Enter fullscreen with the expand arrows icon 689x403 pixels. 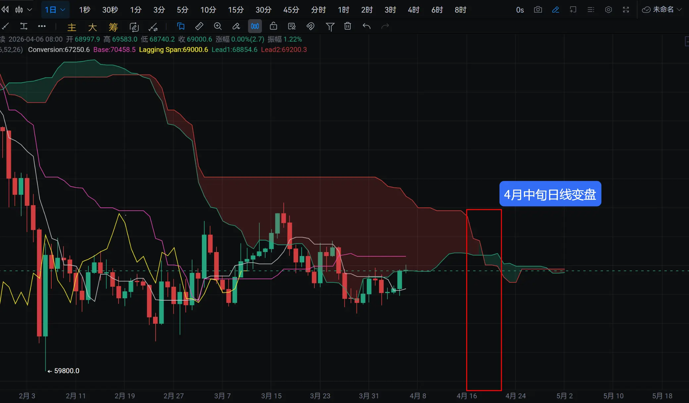(626, 10)
